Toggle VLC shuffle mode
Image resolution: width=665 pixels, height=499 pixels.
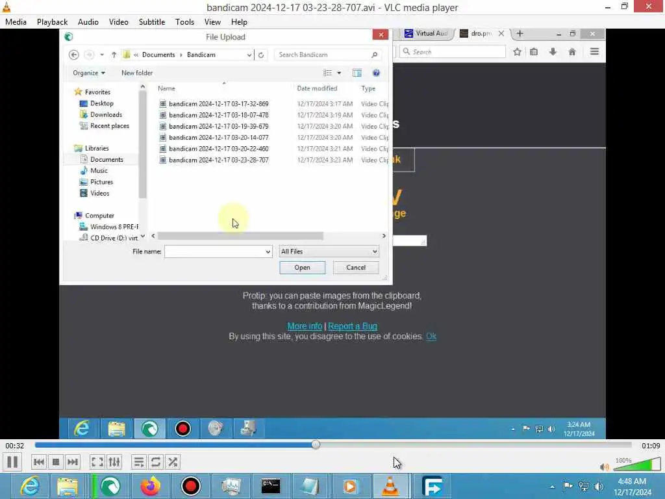tap(173, 462)
